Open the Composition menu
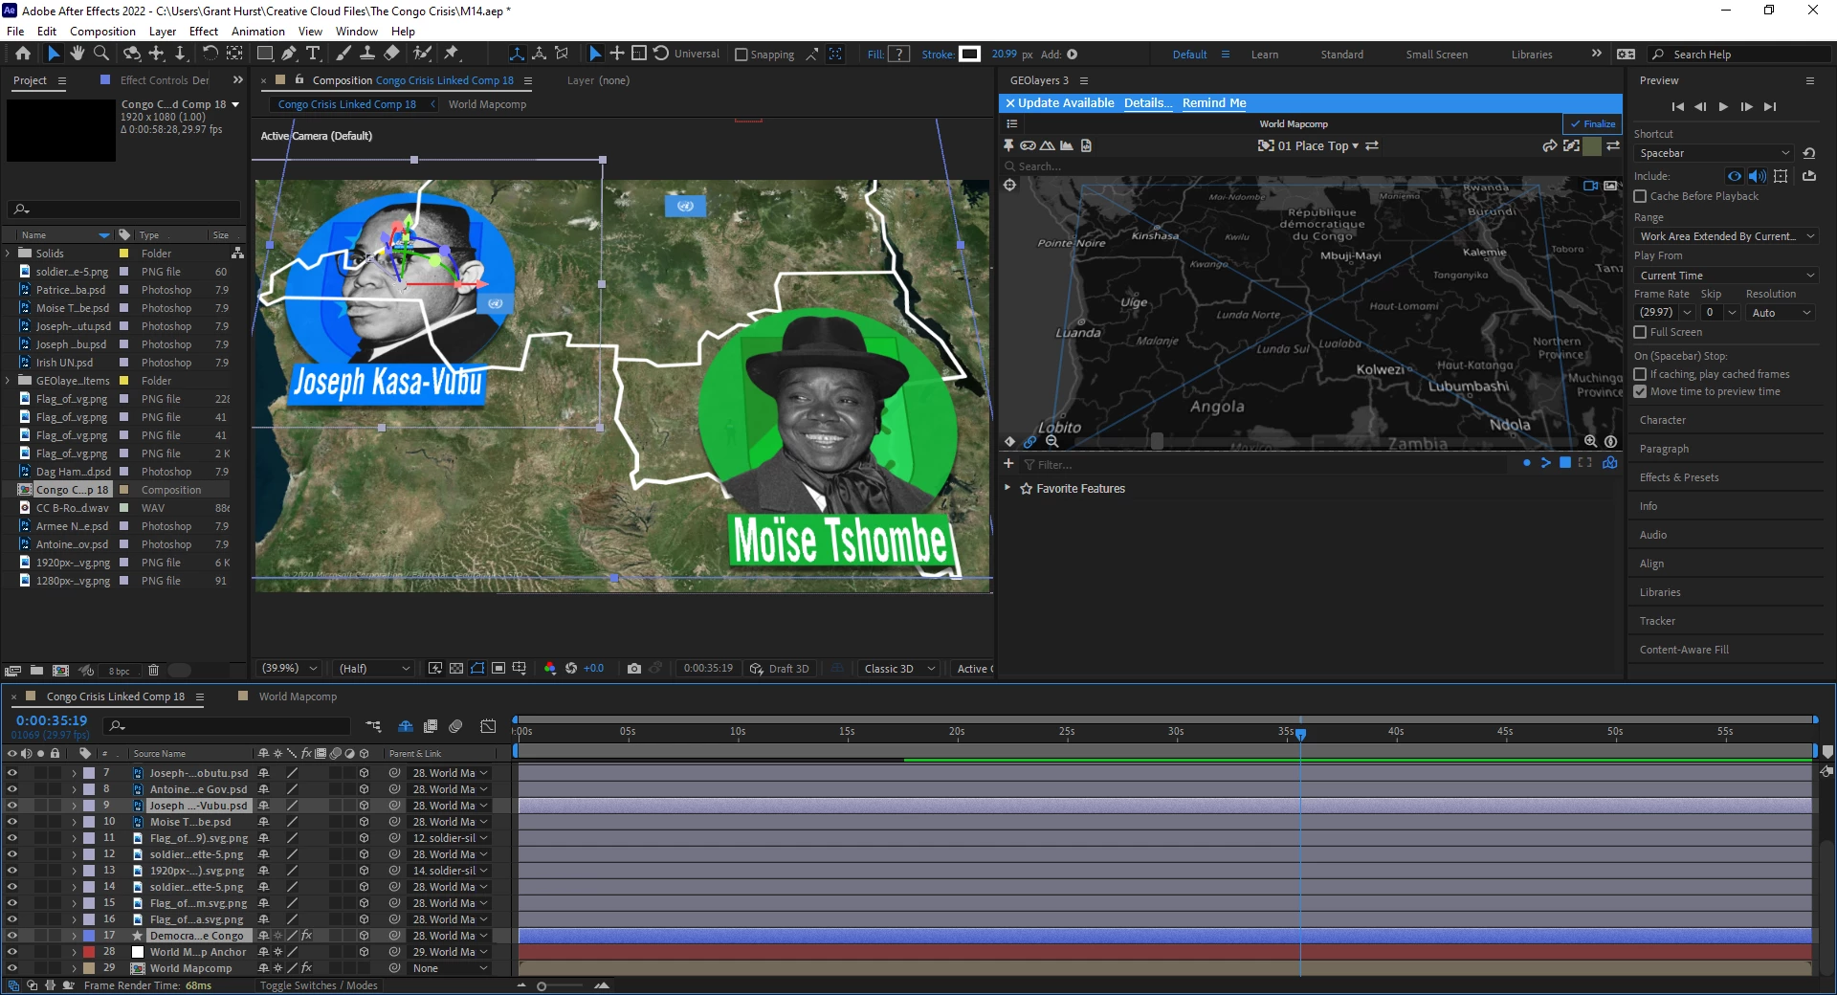The image size is (1837, 995). click(102, 32)
